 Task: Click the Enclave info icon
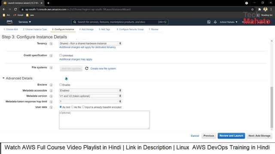tap(51, 85)
